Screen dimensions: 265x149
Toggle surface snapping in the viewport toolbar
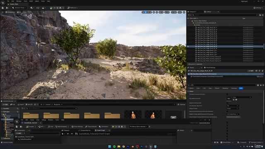tap(157, 12)
